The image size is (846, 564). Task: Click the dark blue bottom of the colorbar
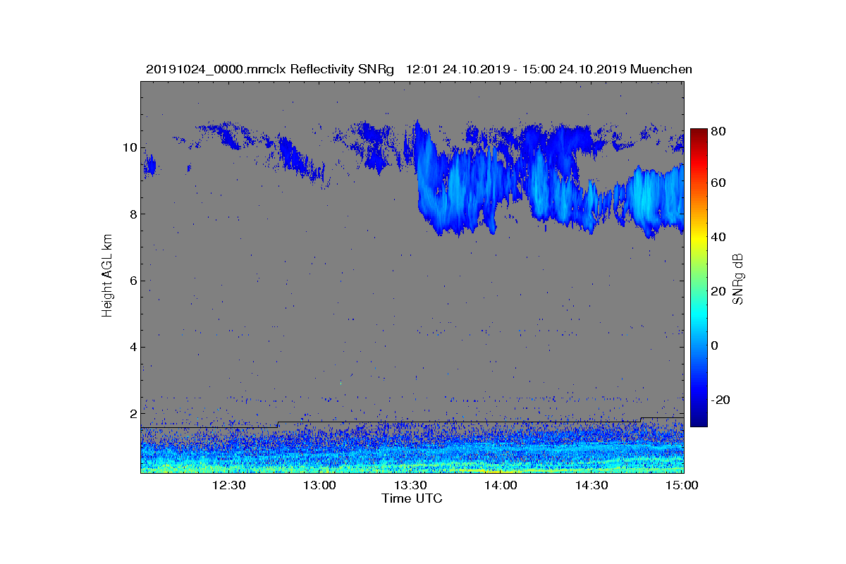click(699, 422)
